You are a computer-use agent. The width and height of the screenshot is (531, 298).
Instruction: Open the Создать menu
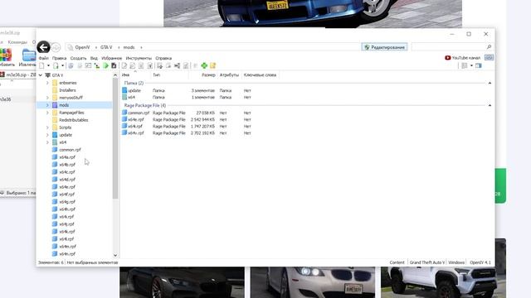78,58
